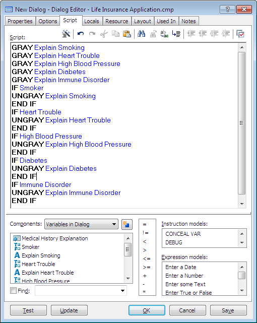Click the Save button
This screenshot has width=257, height=323.
point(228,310)
